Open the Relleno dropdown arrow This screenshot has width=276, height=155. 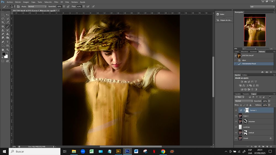(x=269, y=105)
